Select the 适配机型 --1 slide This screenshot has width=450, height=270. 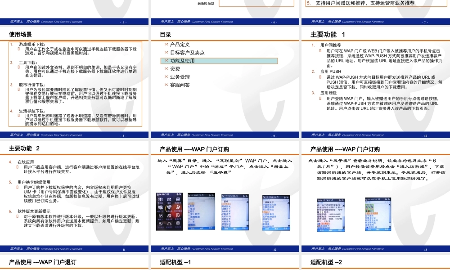(225, 262)
